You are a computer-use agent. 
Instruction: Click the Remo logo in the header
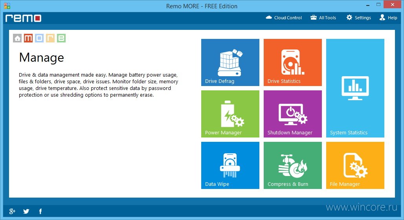23,18
